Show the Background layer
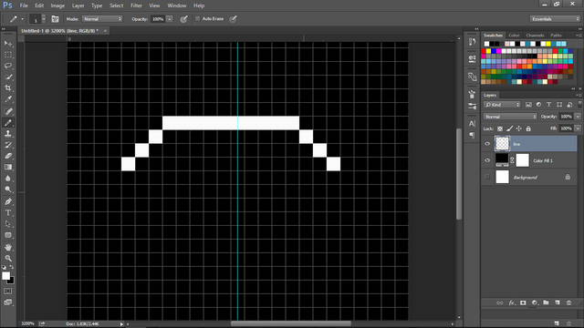 (x=487, y=177)
